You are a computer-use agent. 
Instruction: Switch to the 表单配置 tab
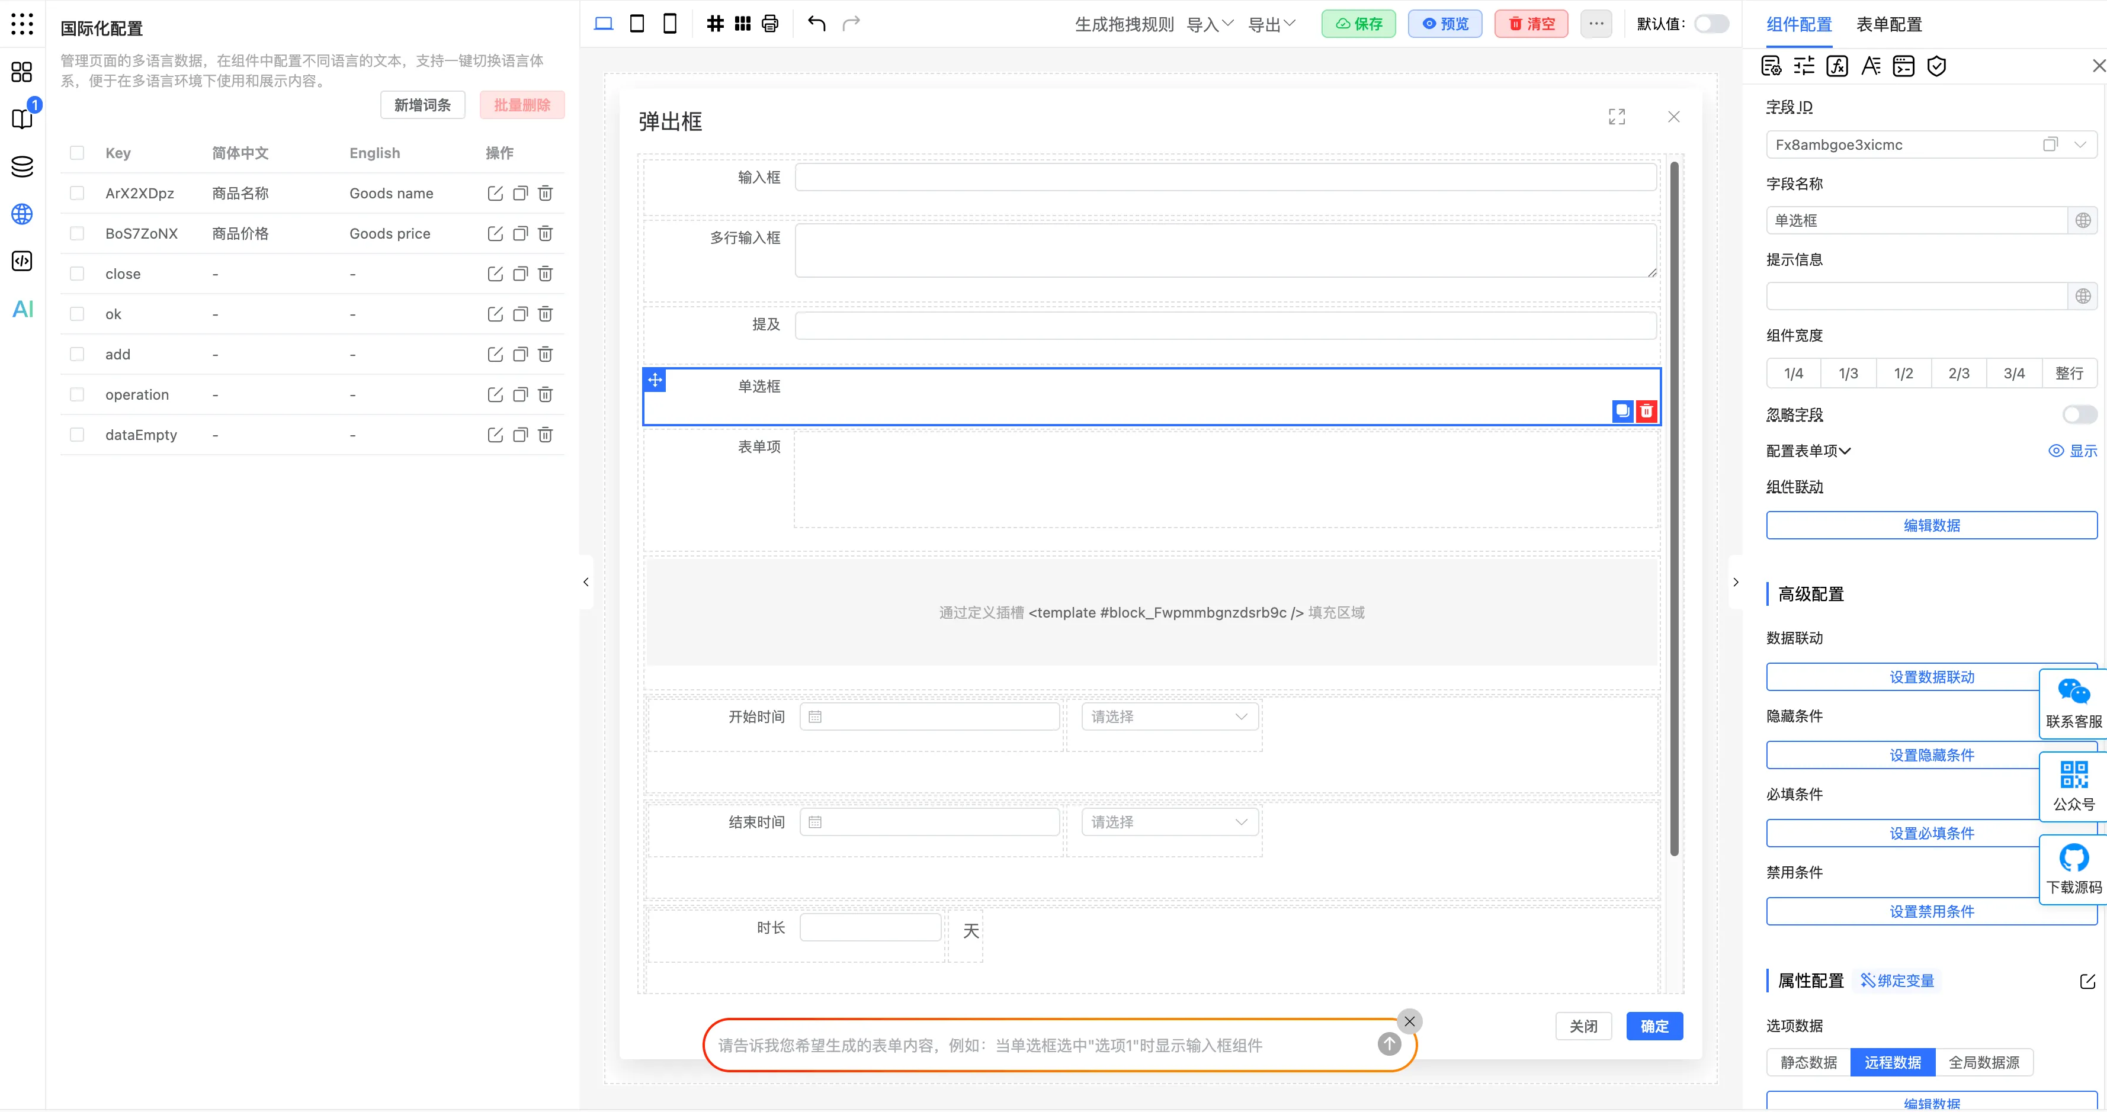tap(1888, 24)
